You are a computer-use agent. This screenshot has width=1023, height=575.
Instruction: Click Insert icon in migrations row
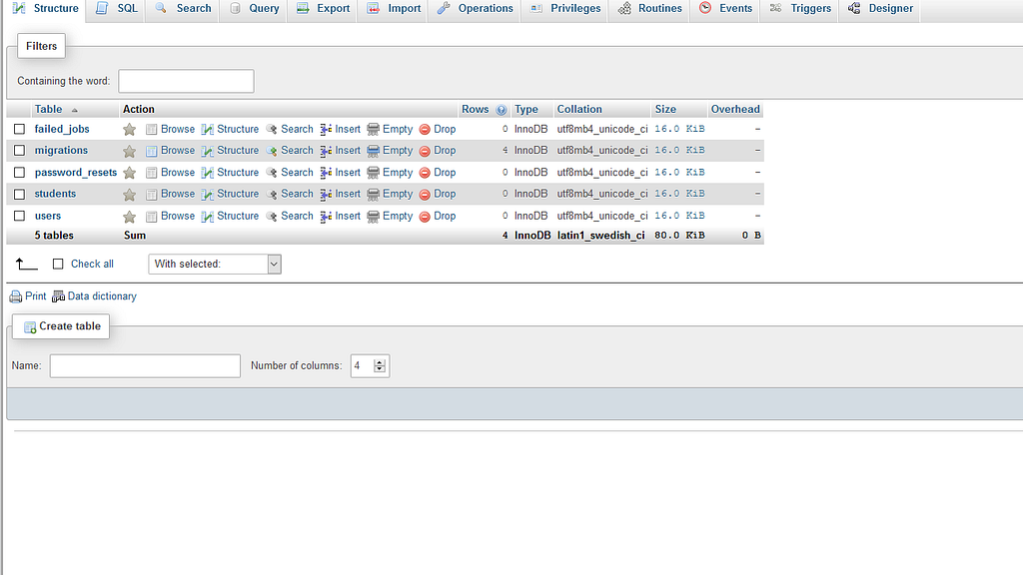[x=327, y=151]
